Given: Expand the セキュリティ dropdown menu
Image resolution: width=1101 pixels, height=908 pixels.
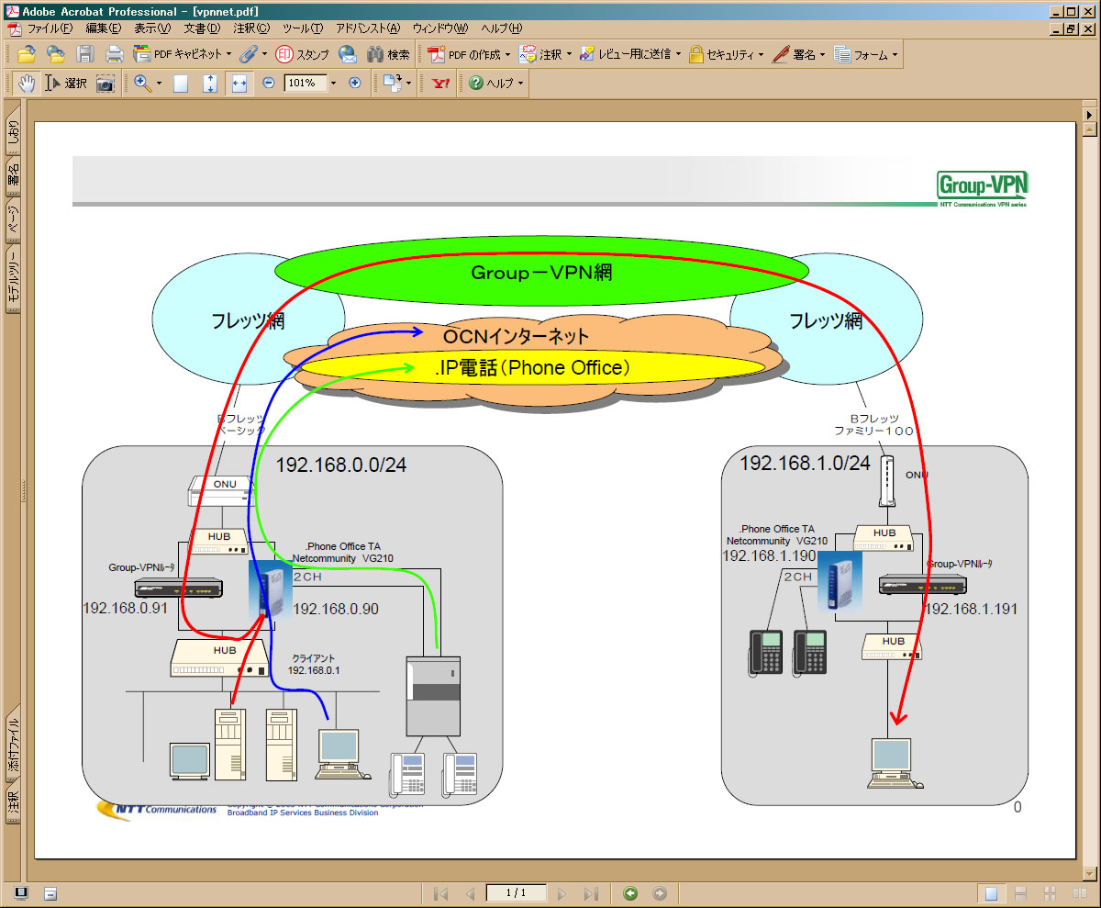Looking at the screenshot, I should (x=726, y=54).
